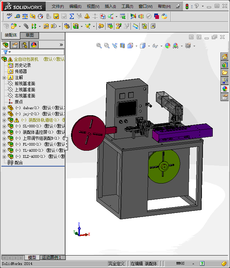Open Mass Properties balance scale tool

(25, 16)
